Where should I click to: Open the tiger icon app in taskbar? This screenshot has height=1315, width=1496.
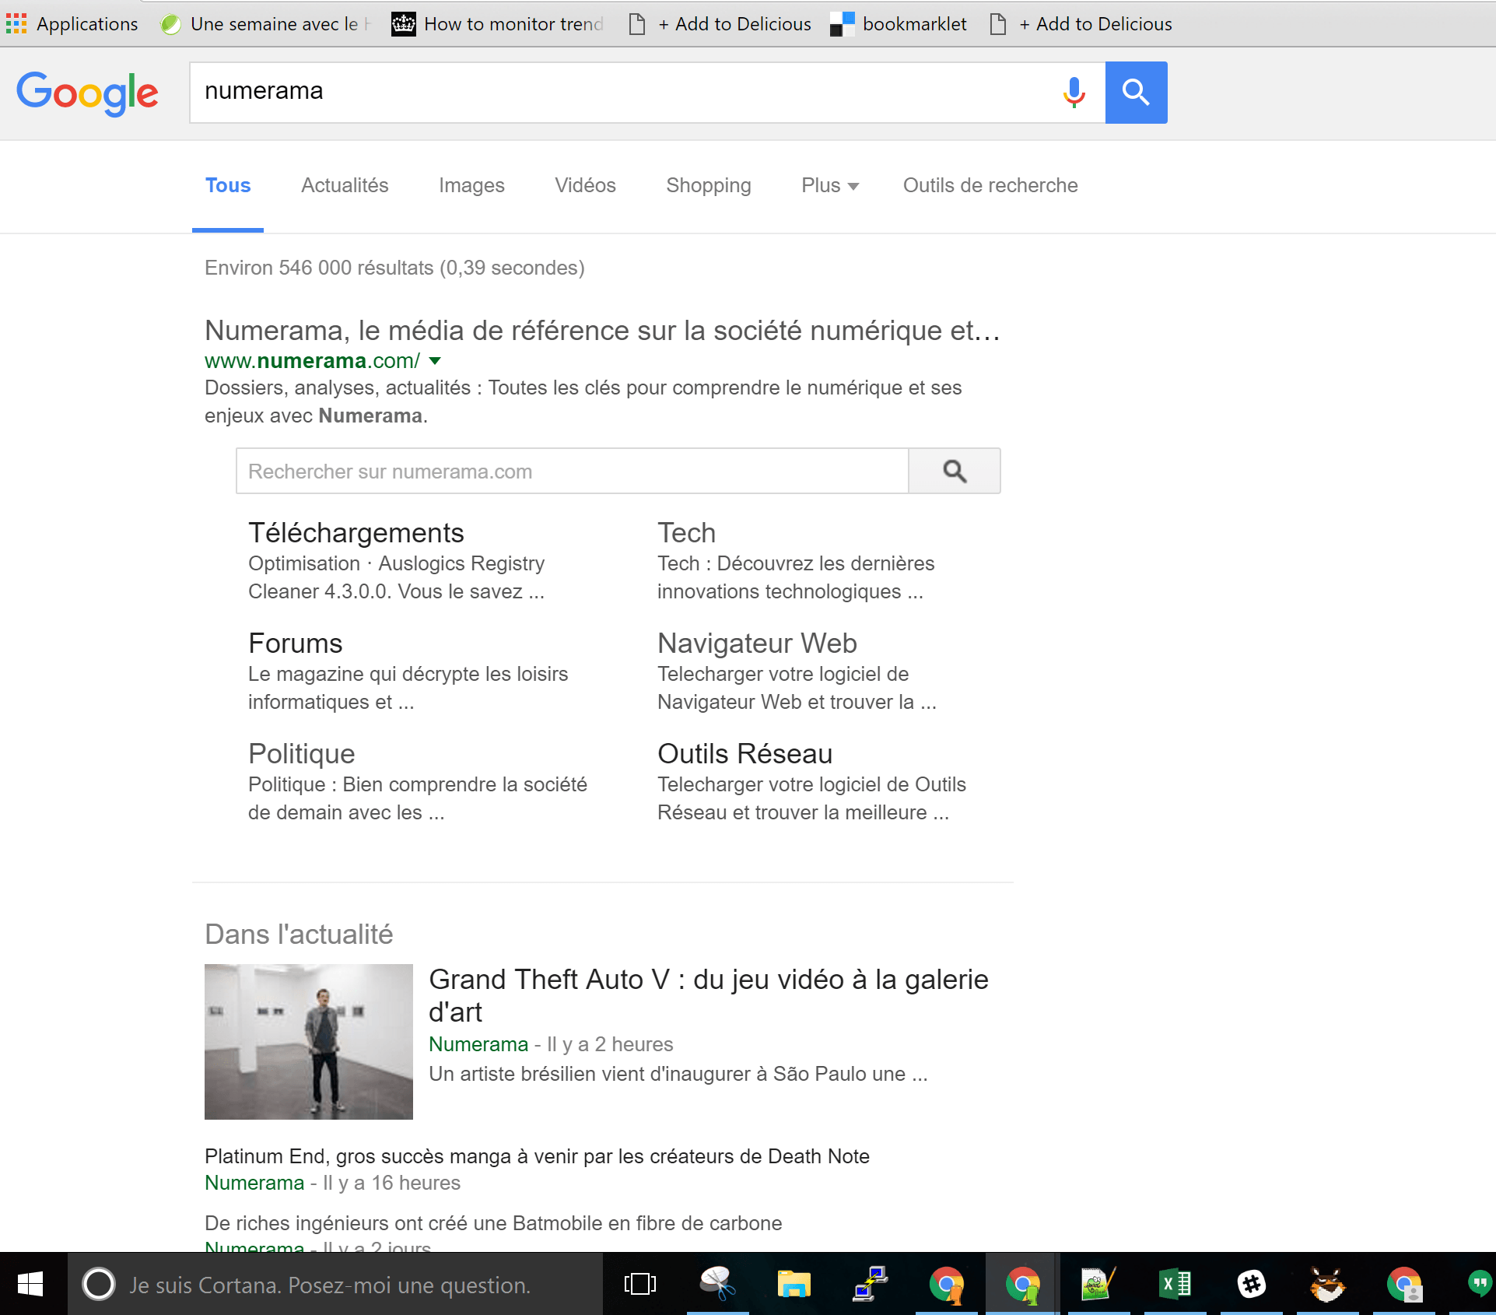[1327, 1284]
